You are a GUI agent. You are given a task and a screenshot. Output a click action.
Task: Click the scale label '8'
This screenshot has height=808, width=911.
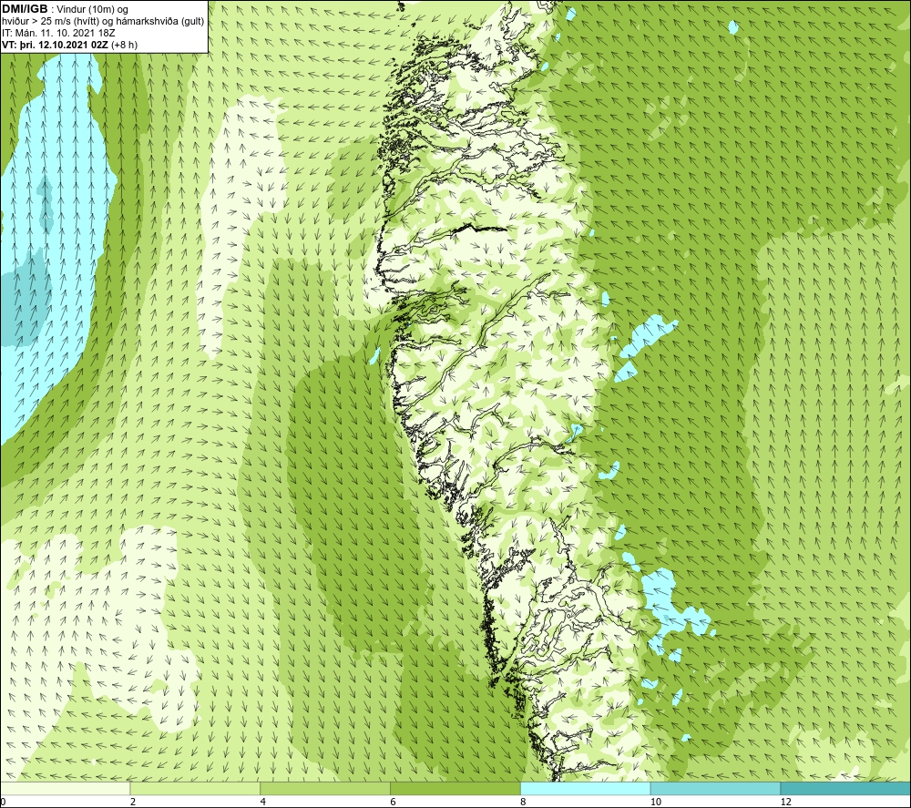tap(524, 803)
